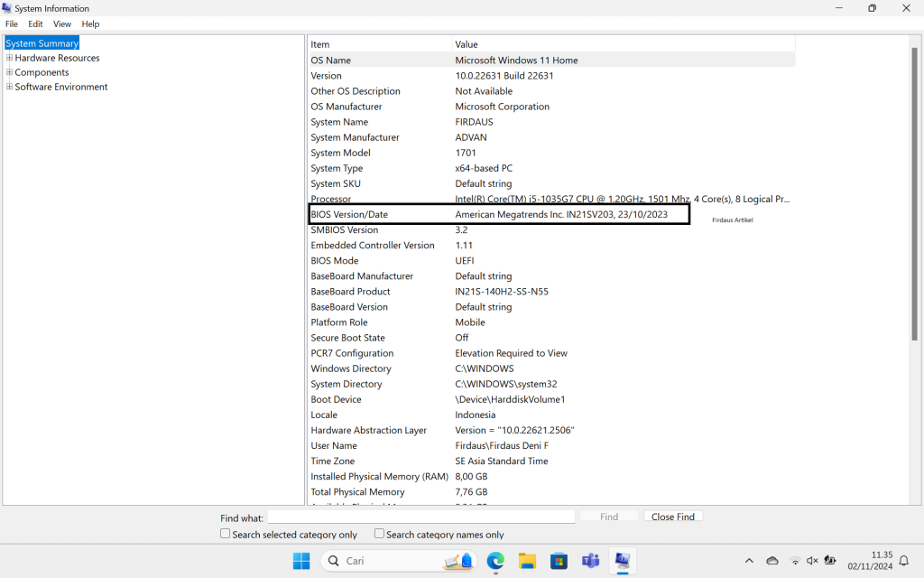Screen dimensions: 924x578
Task: Enable Search selected category only
Action: click(226, 534)
